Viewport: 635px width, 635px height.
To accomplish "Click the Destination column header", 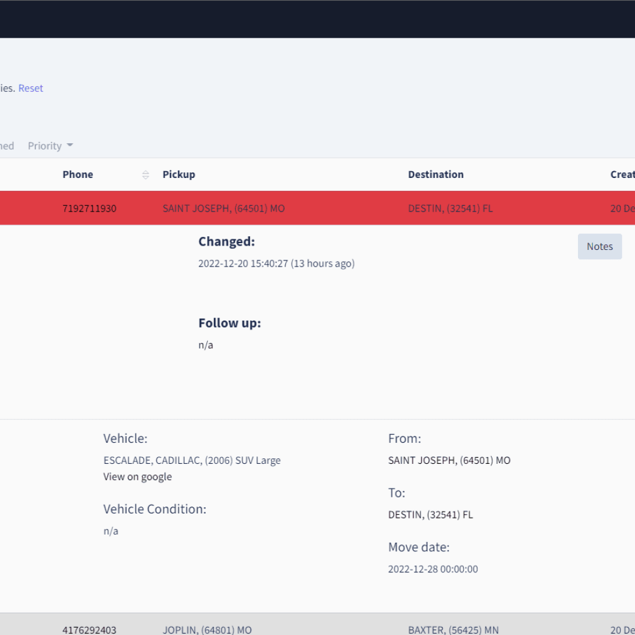I will pyautogui.click(x=435, y=174).
